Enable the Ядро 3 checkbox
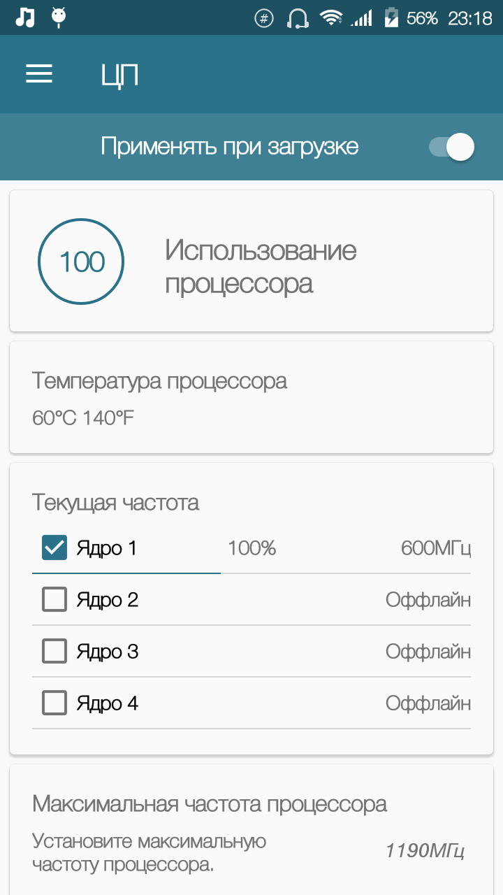This screenshot has width=503, height=895. pyautogui.click(x=54, y=652)
